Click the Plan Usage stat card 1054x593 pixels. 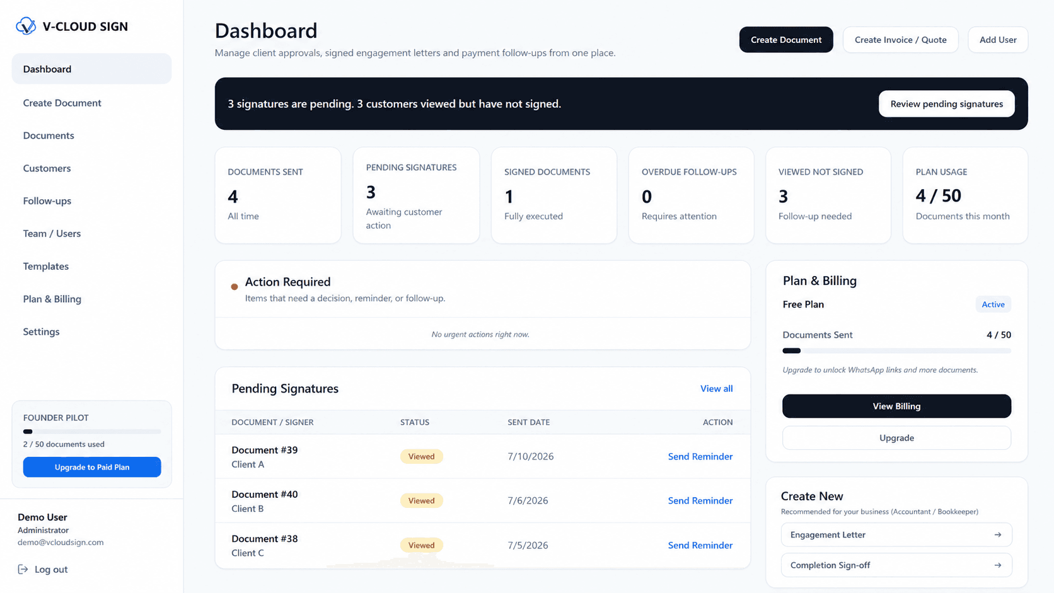click(965, 195)
